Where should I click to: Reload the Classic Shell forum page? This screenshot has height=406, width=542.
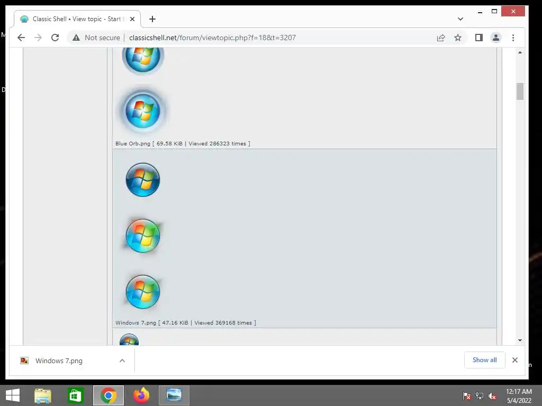pyautogui.click(x=55, y=38)
